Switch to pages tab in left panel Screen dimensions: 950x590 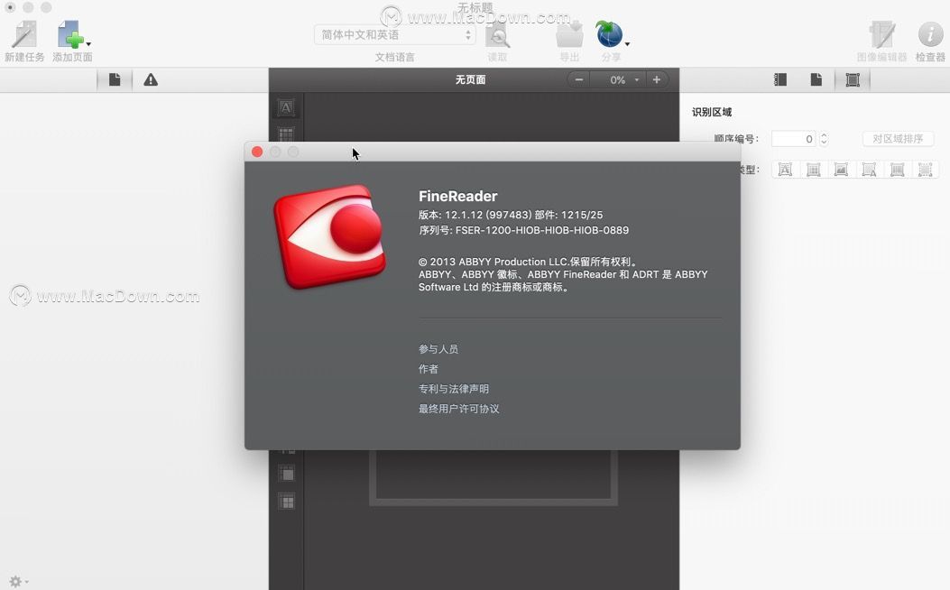(115, 79)
